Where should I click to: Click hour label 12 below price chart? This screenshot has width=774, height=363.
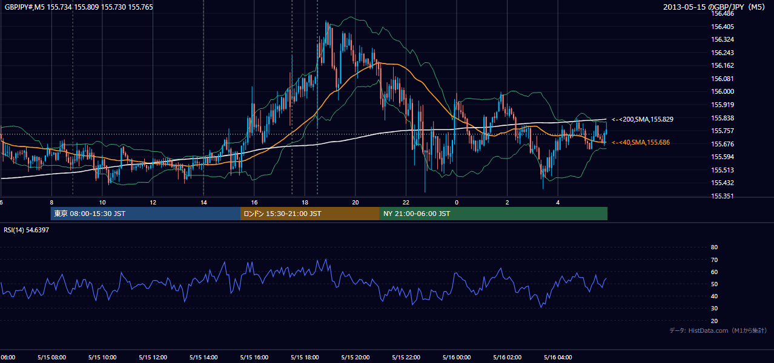tap(153, 202)
